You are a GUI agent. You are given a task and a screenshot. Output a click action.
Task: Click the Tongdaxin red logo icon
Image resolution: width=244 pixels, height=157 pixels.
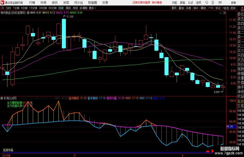2,3
